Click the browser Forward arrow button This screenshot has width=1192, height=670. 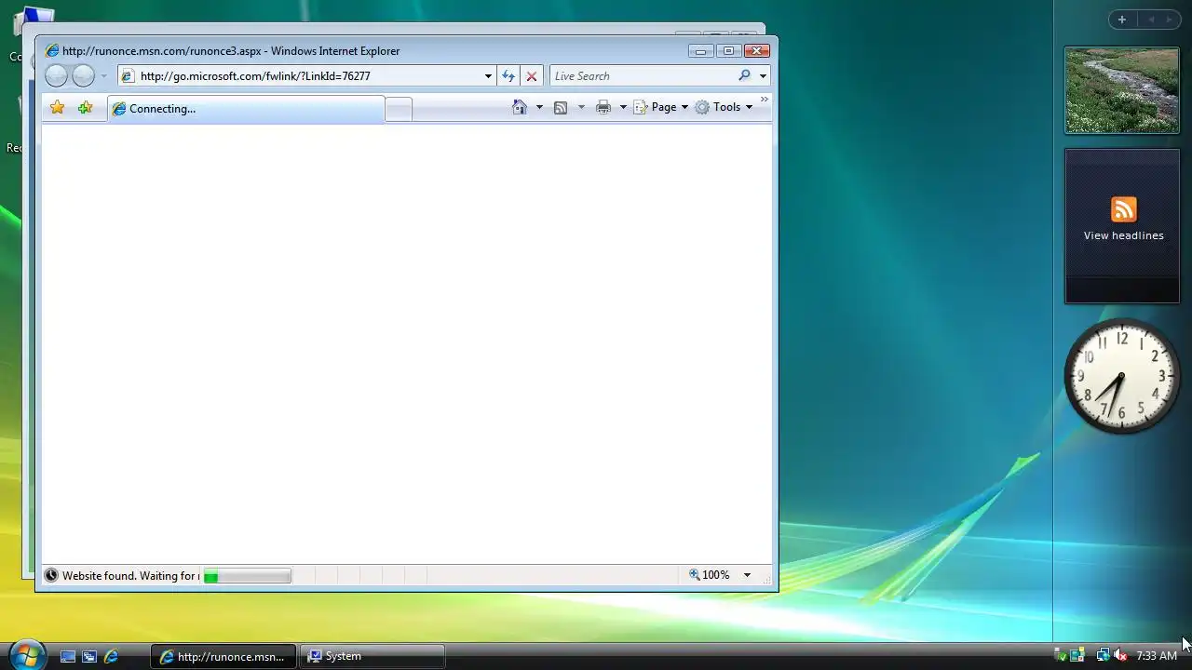[x=84, y=76]
